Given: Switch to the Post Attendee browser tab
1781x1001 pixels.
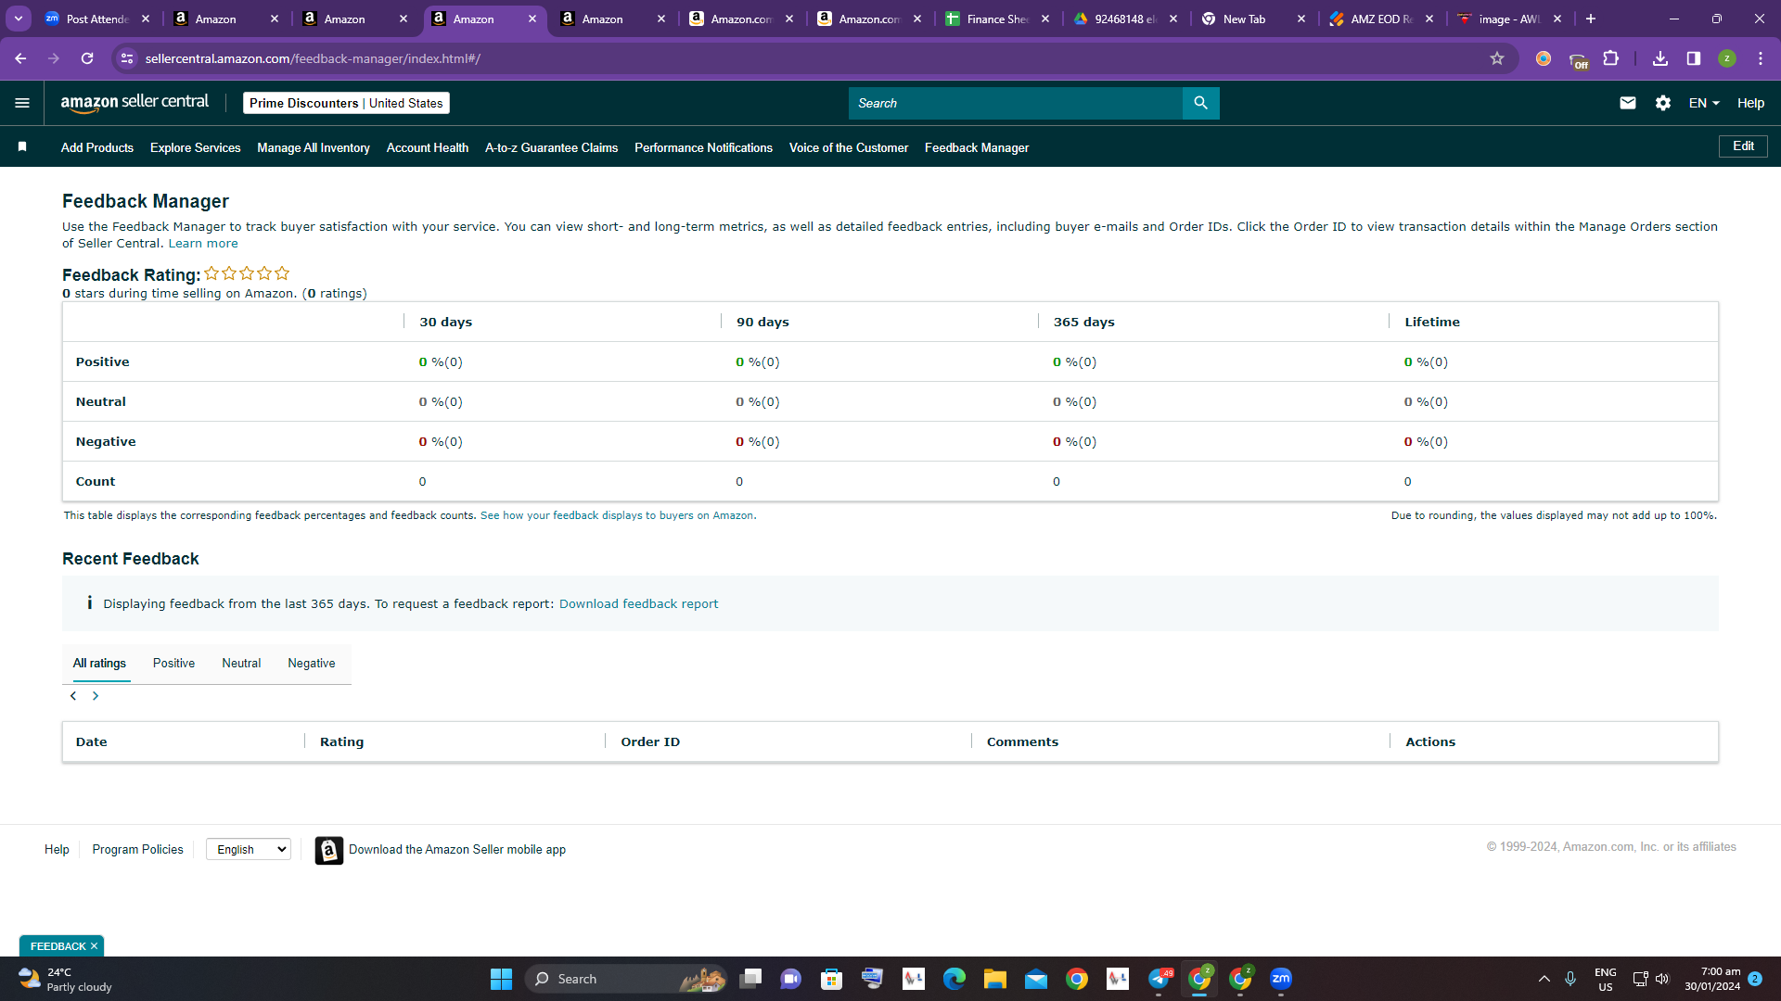Looking at the screenshot, I should [x=96, y=19].
